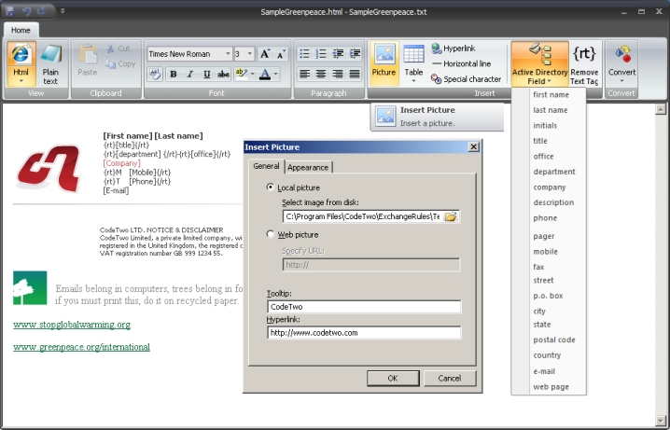Insert a Special character

pyautogui.click(x=467, y=79)
